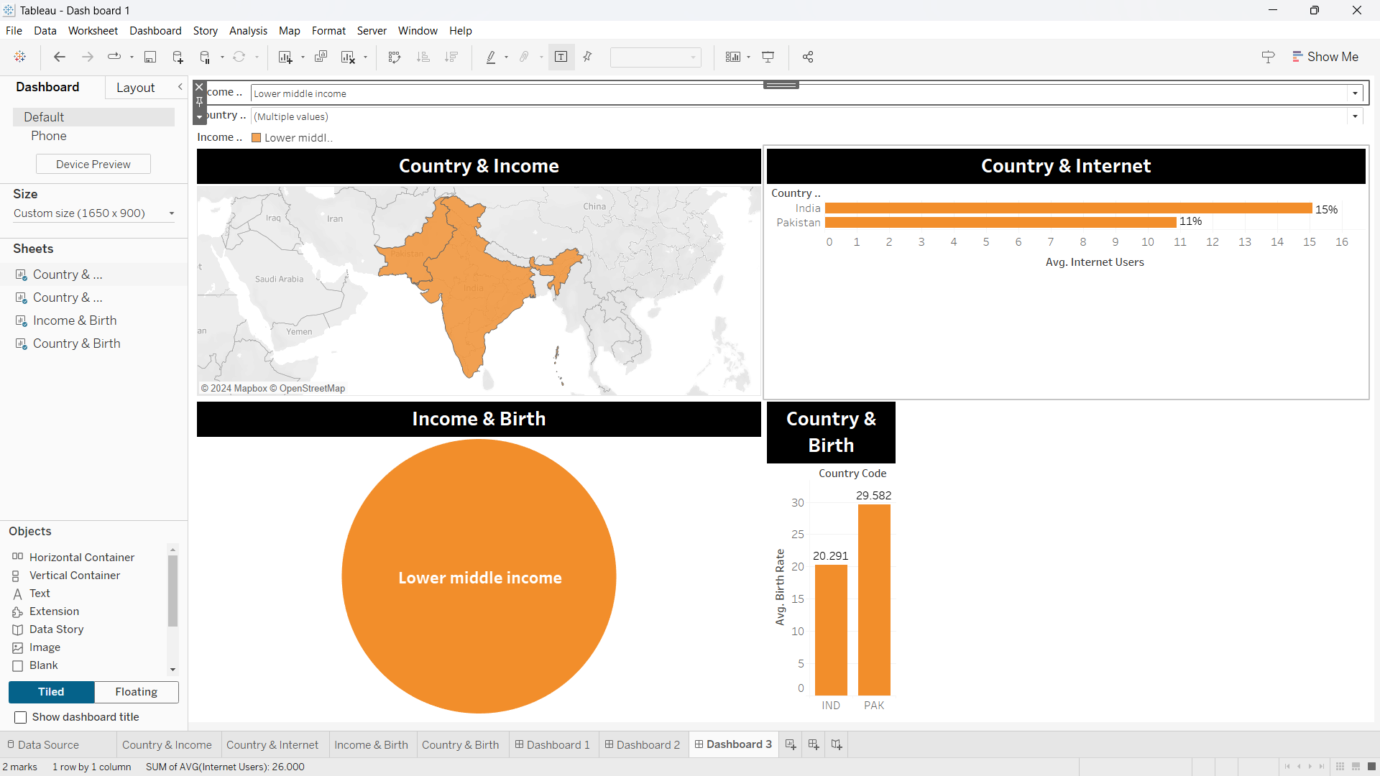Click the Share workbook icon

808,57
